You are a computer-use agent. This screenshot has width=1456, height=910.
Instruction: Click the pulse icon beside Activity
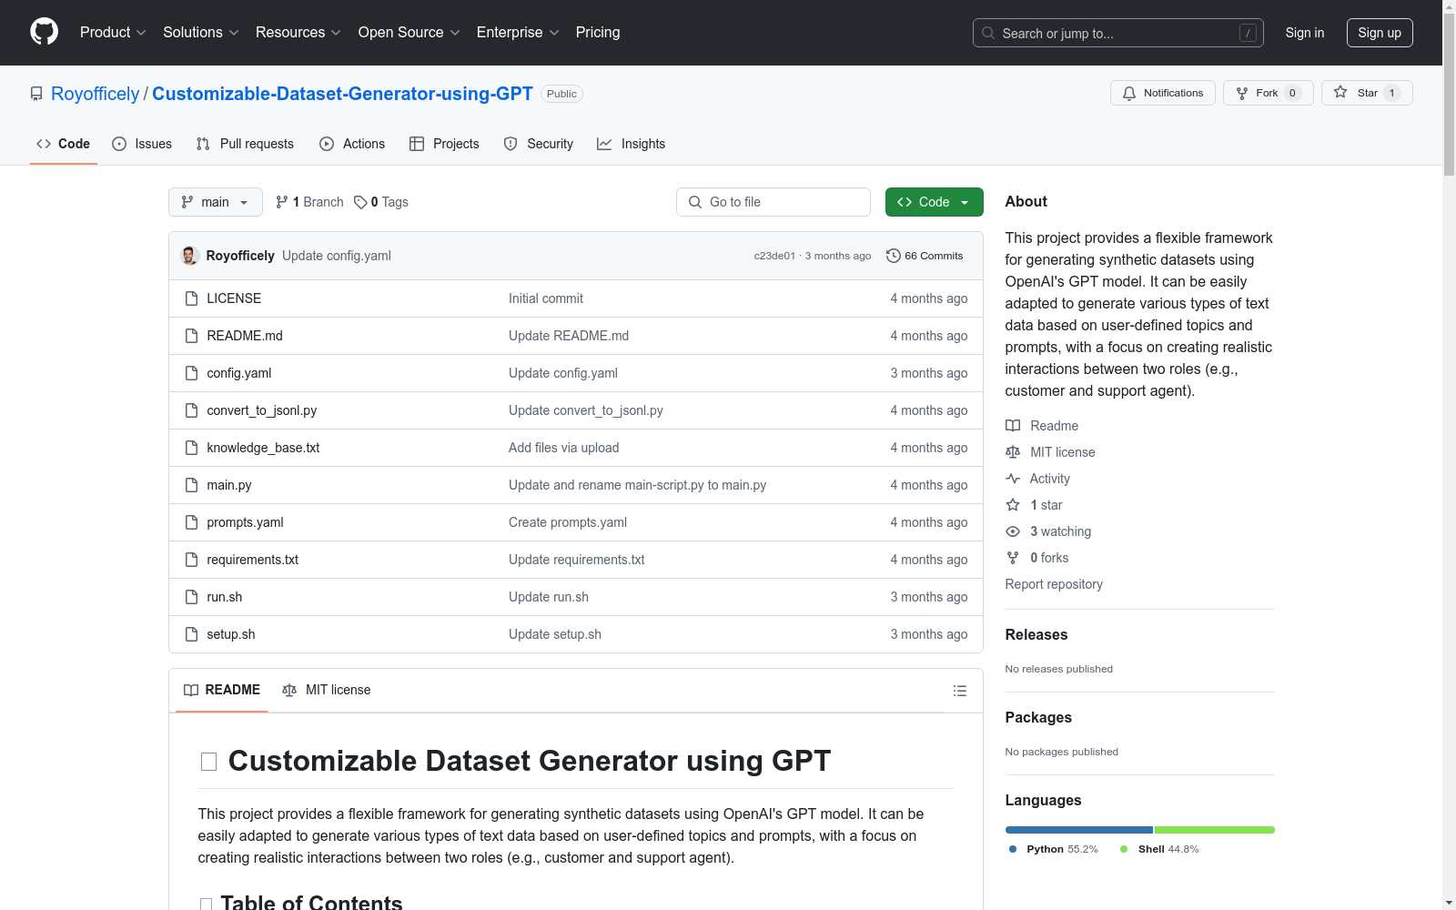(x=1013, y=479)
